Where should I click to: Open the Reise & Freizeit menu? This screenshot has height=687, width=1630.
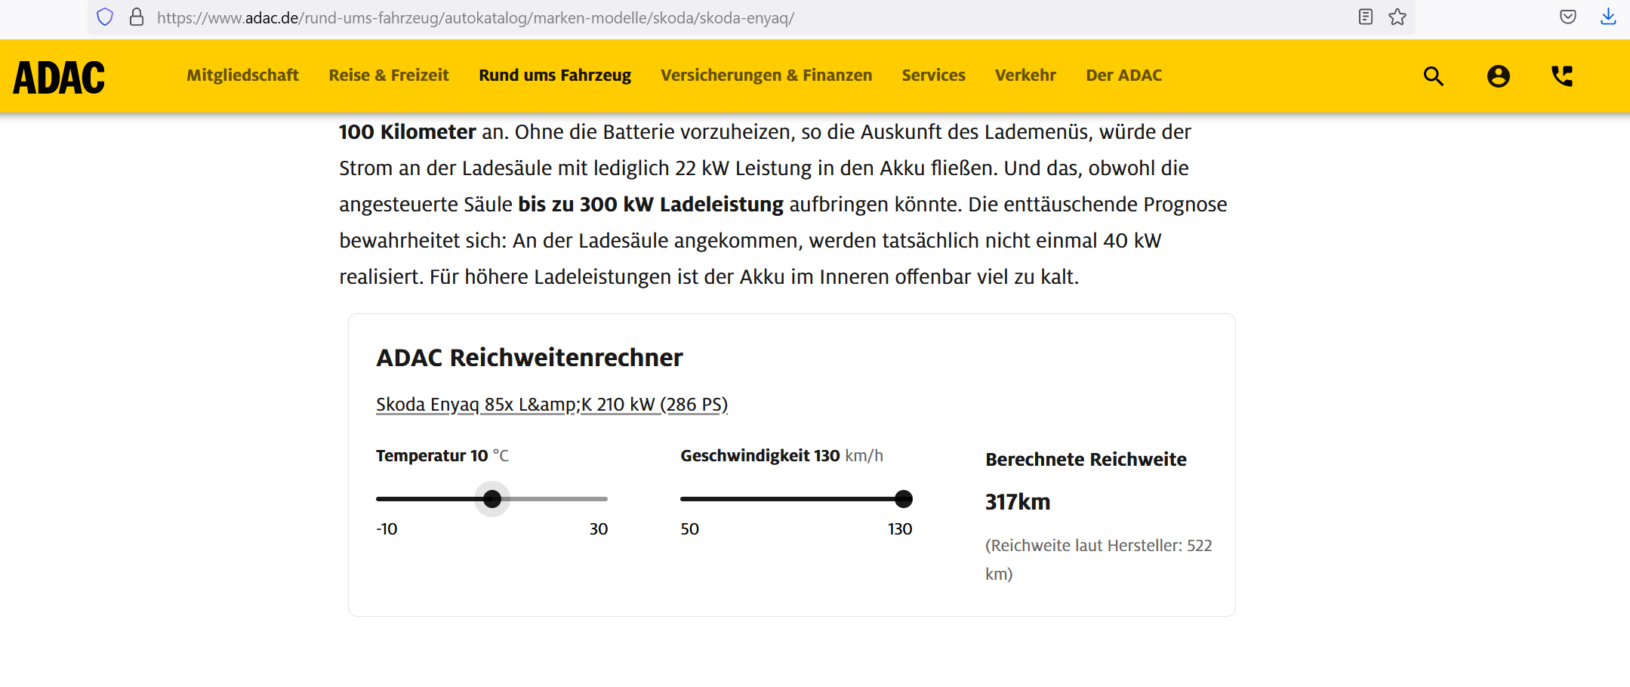(x=389, y=75)
